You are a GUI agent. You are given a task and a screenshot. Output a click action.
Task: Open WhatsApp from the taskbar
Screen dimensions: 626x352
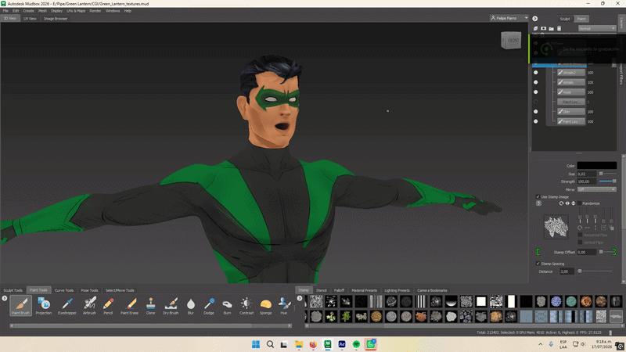(x=371, y=344)
